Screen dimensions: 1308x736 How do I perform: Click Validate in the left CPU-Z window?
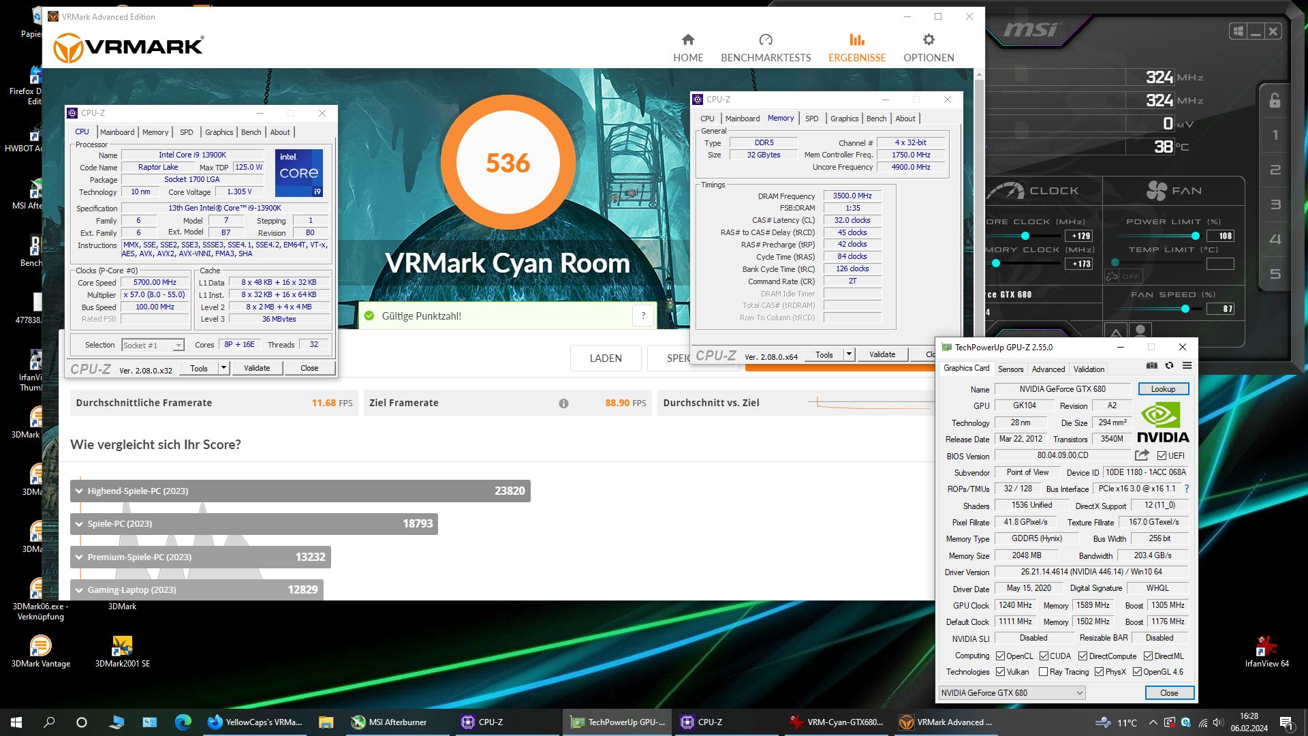pos(257,368)
